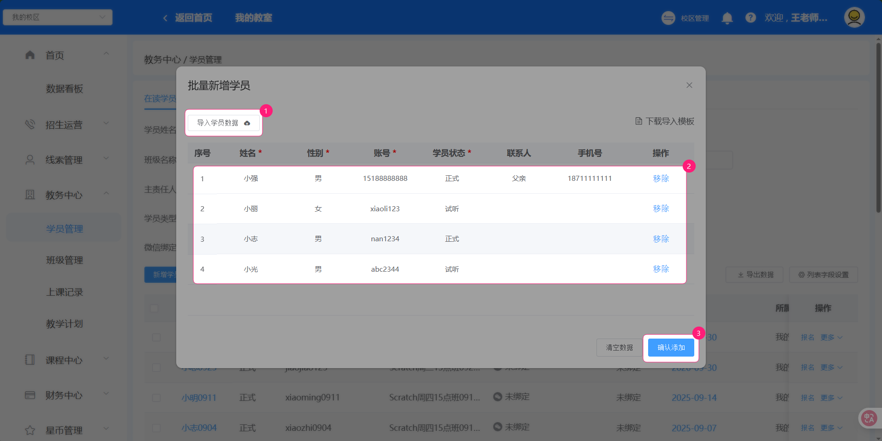The height and width of the screenshot is (441, 882).
Task: Check the checkbox for 小志0904 row
Action: coord(156,428)
